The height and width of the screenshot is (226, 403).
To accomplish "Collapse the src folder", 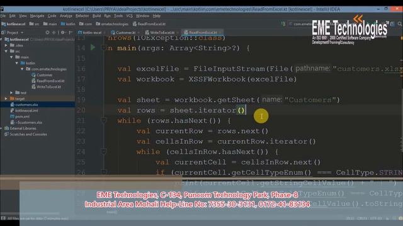I will [x=6, y=51].
